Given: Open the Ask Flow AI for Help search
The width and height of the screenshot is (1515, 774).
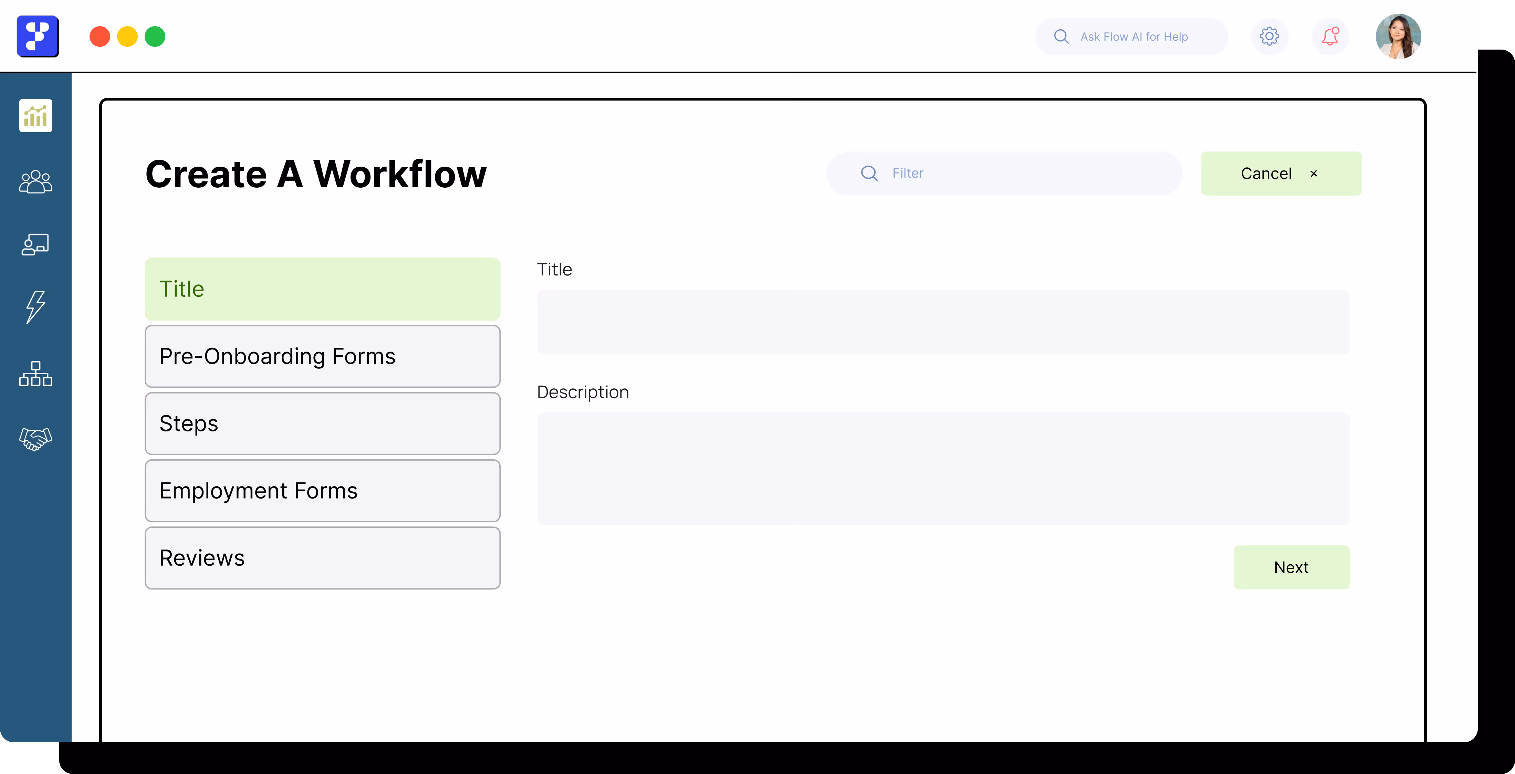Looking at the screenshot, I should click(1131, 36).
